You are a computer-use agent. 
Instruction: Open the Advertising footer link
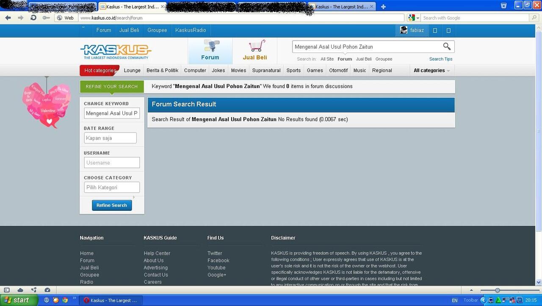coord(156,267)
